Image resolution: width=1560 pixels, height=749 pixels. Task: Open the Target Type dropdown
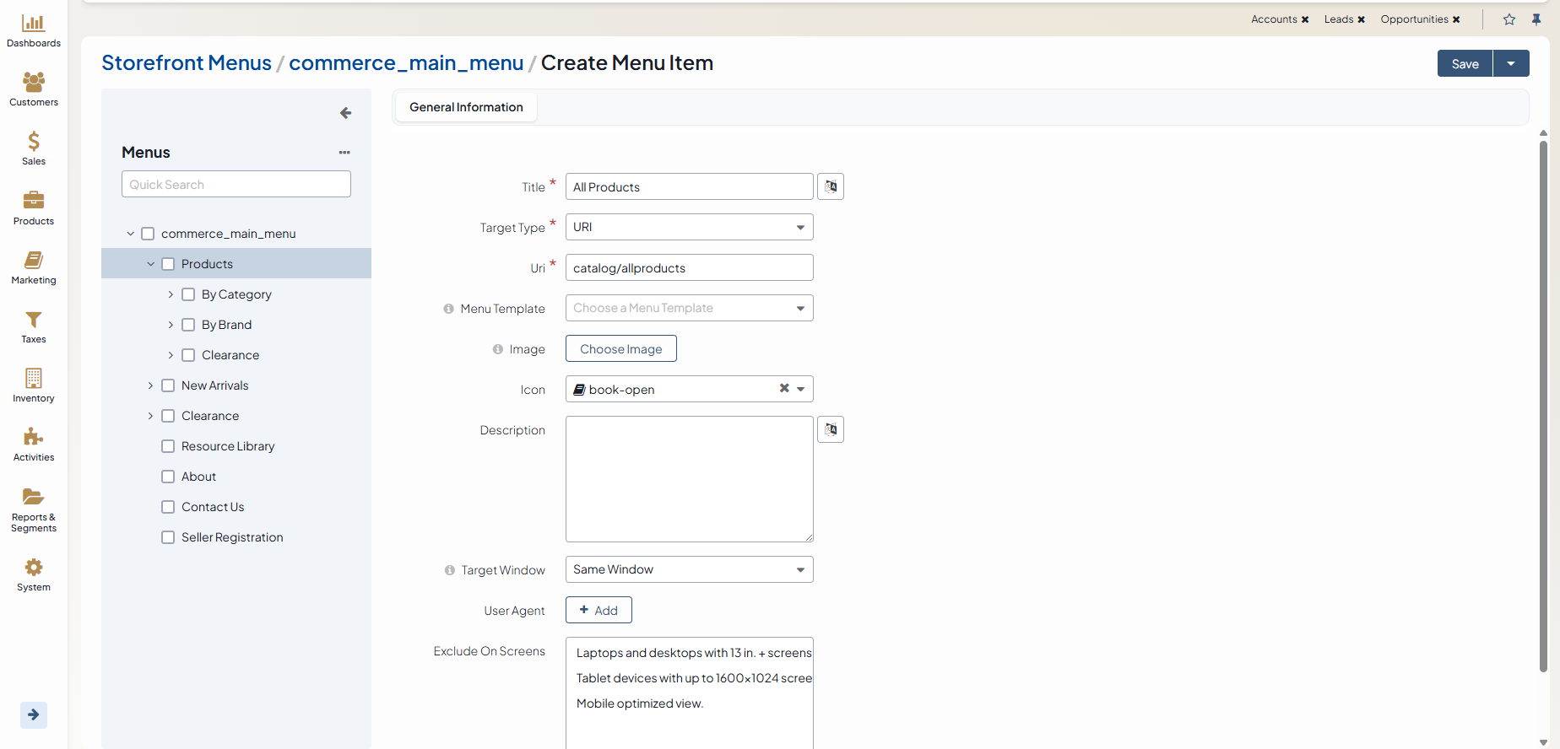coord(689,227)
